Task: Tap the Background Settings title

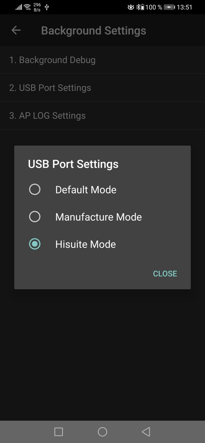Action: point(94,30)
